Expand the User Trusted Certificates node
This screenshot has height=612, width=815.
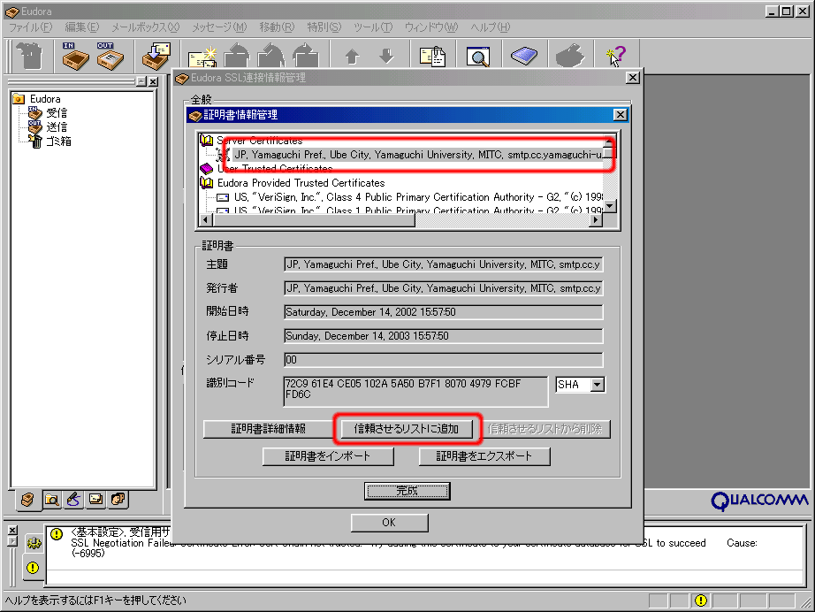click(206, 168)
